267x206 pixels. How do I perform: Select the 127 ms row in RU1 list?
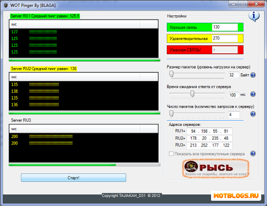(x=84, y=32)
